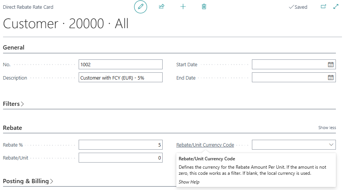Screen dimensions: 345x190
Task: Click the End Date field label
Action: (x=186, y=78)
